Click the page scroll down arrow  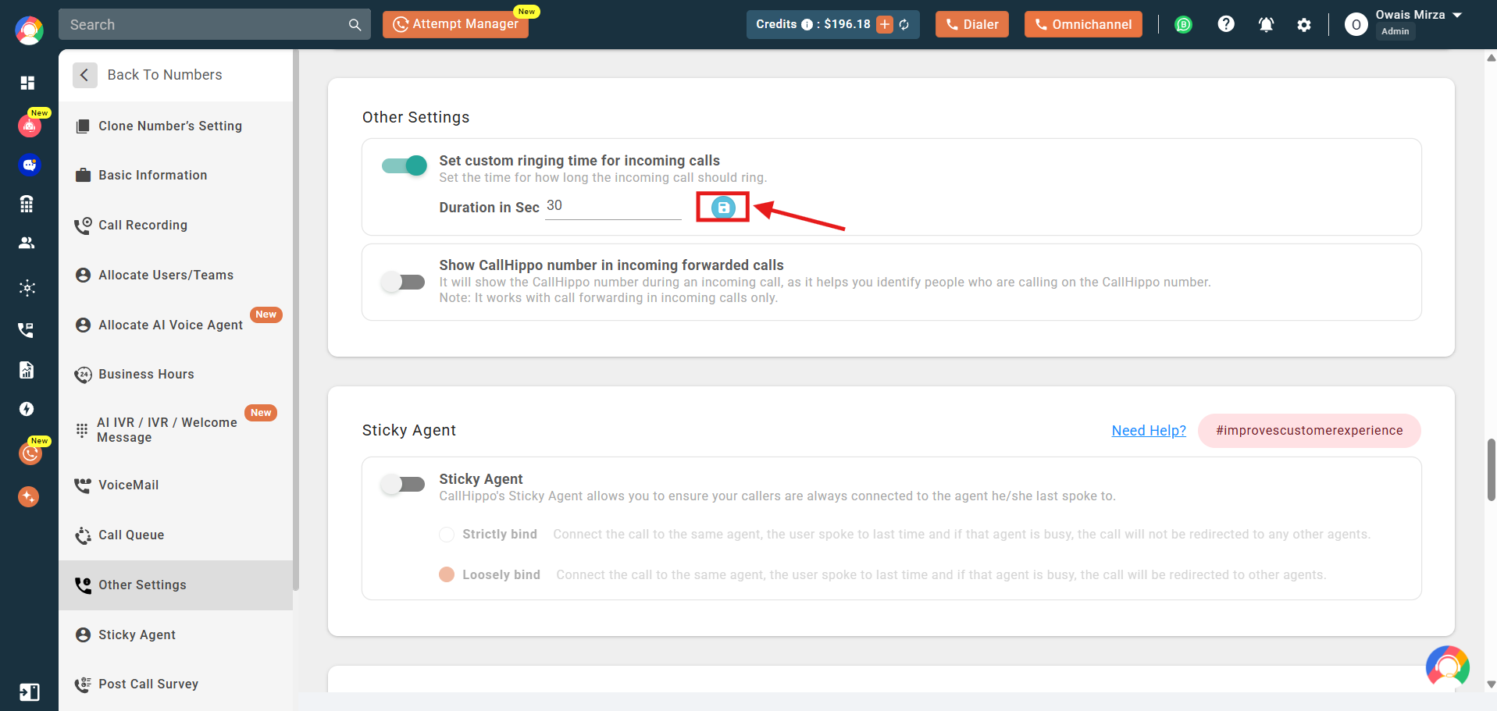point(1491,684)
